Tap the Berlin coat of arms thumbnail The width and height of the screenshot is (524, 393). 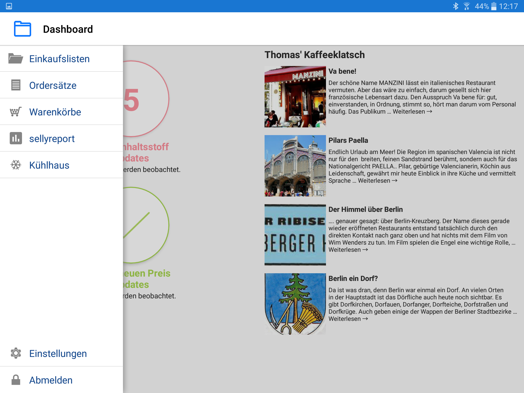295,304
